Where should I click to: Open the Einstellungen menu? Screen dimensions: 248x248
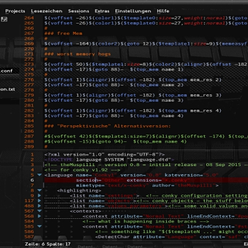pyautogui.click(x=133, y=11)
